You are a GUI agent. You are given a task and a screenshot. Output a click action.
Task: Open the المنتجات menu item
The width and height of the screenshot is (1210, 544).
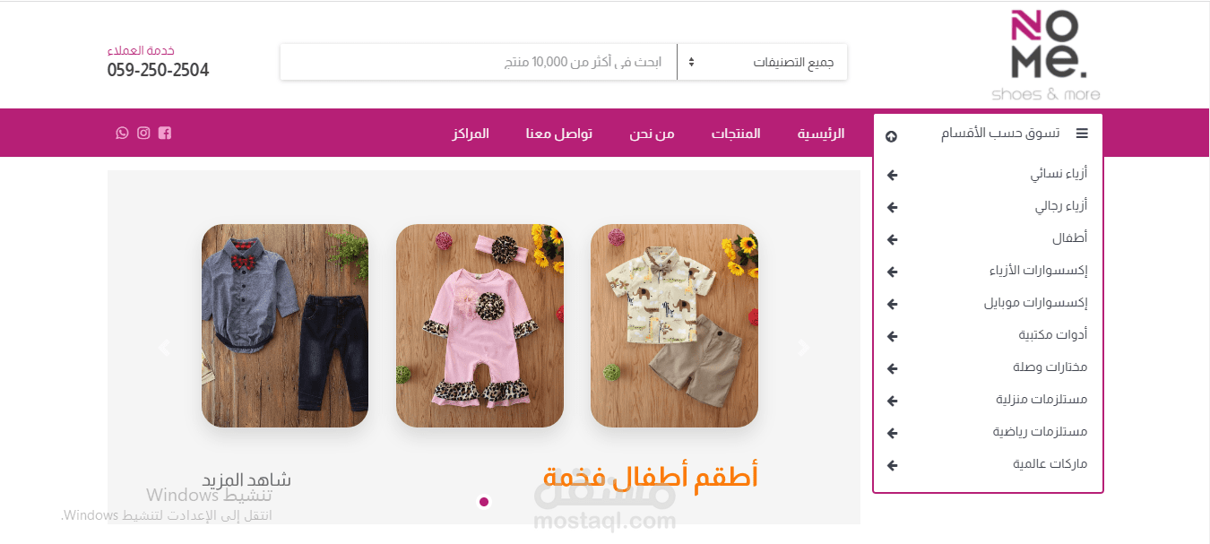[736, 134]
